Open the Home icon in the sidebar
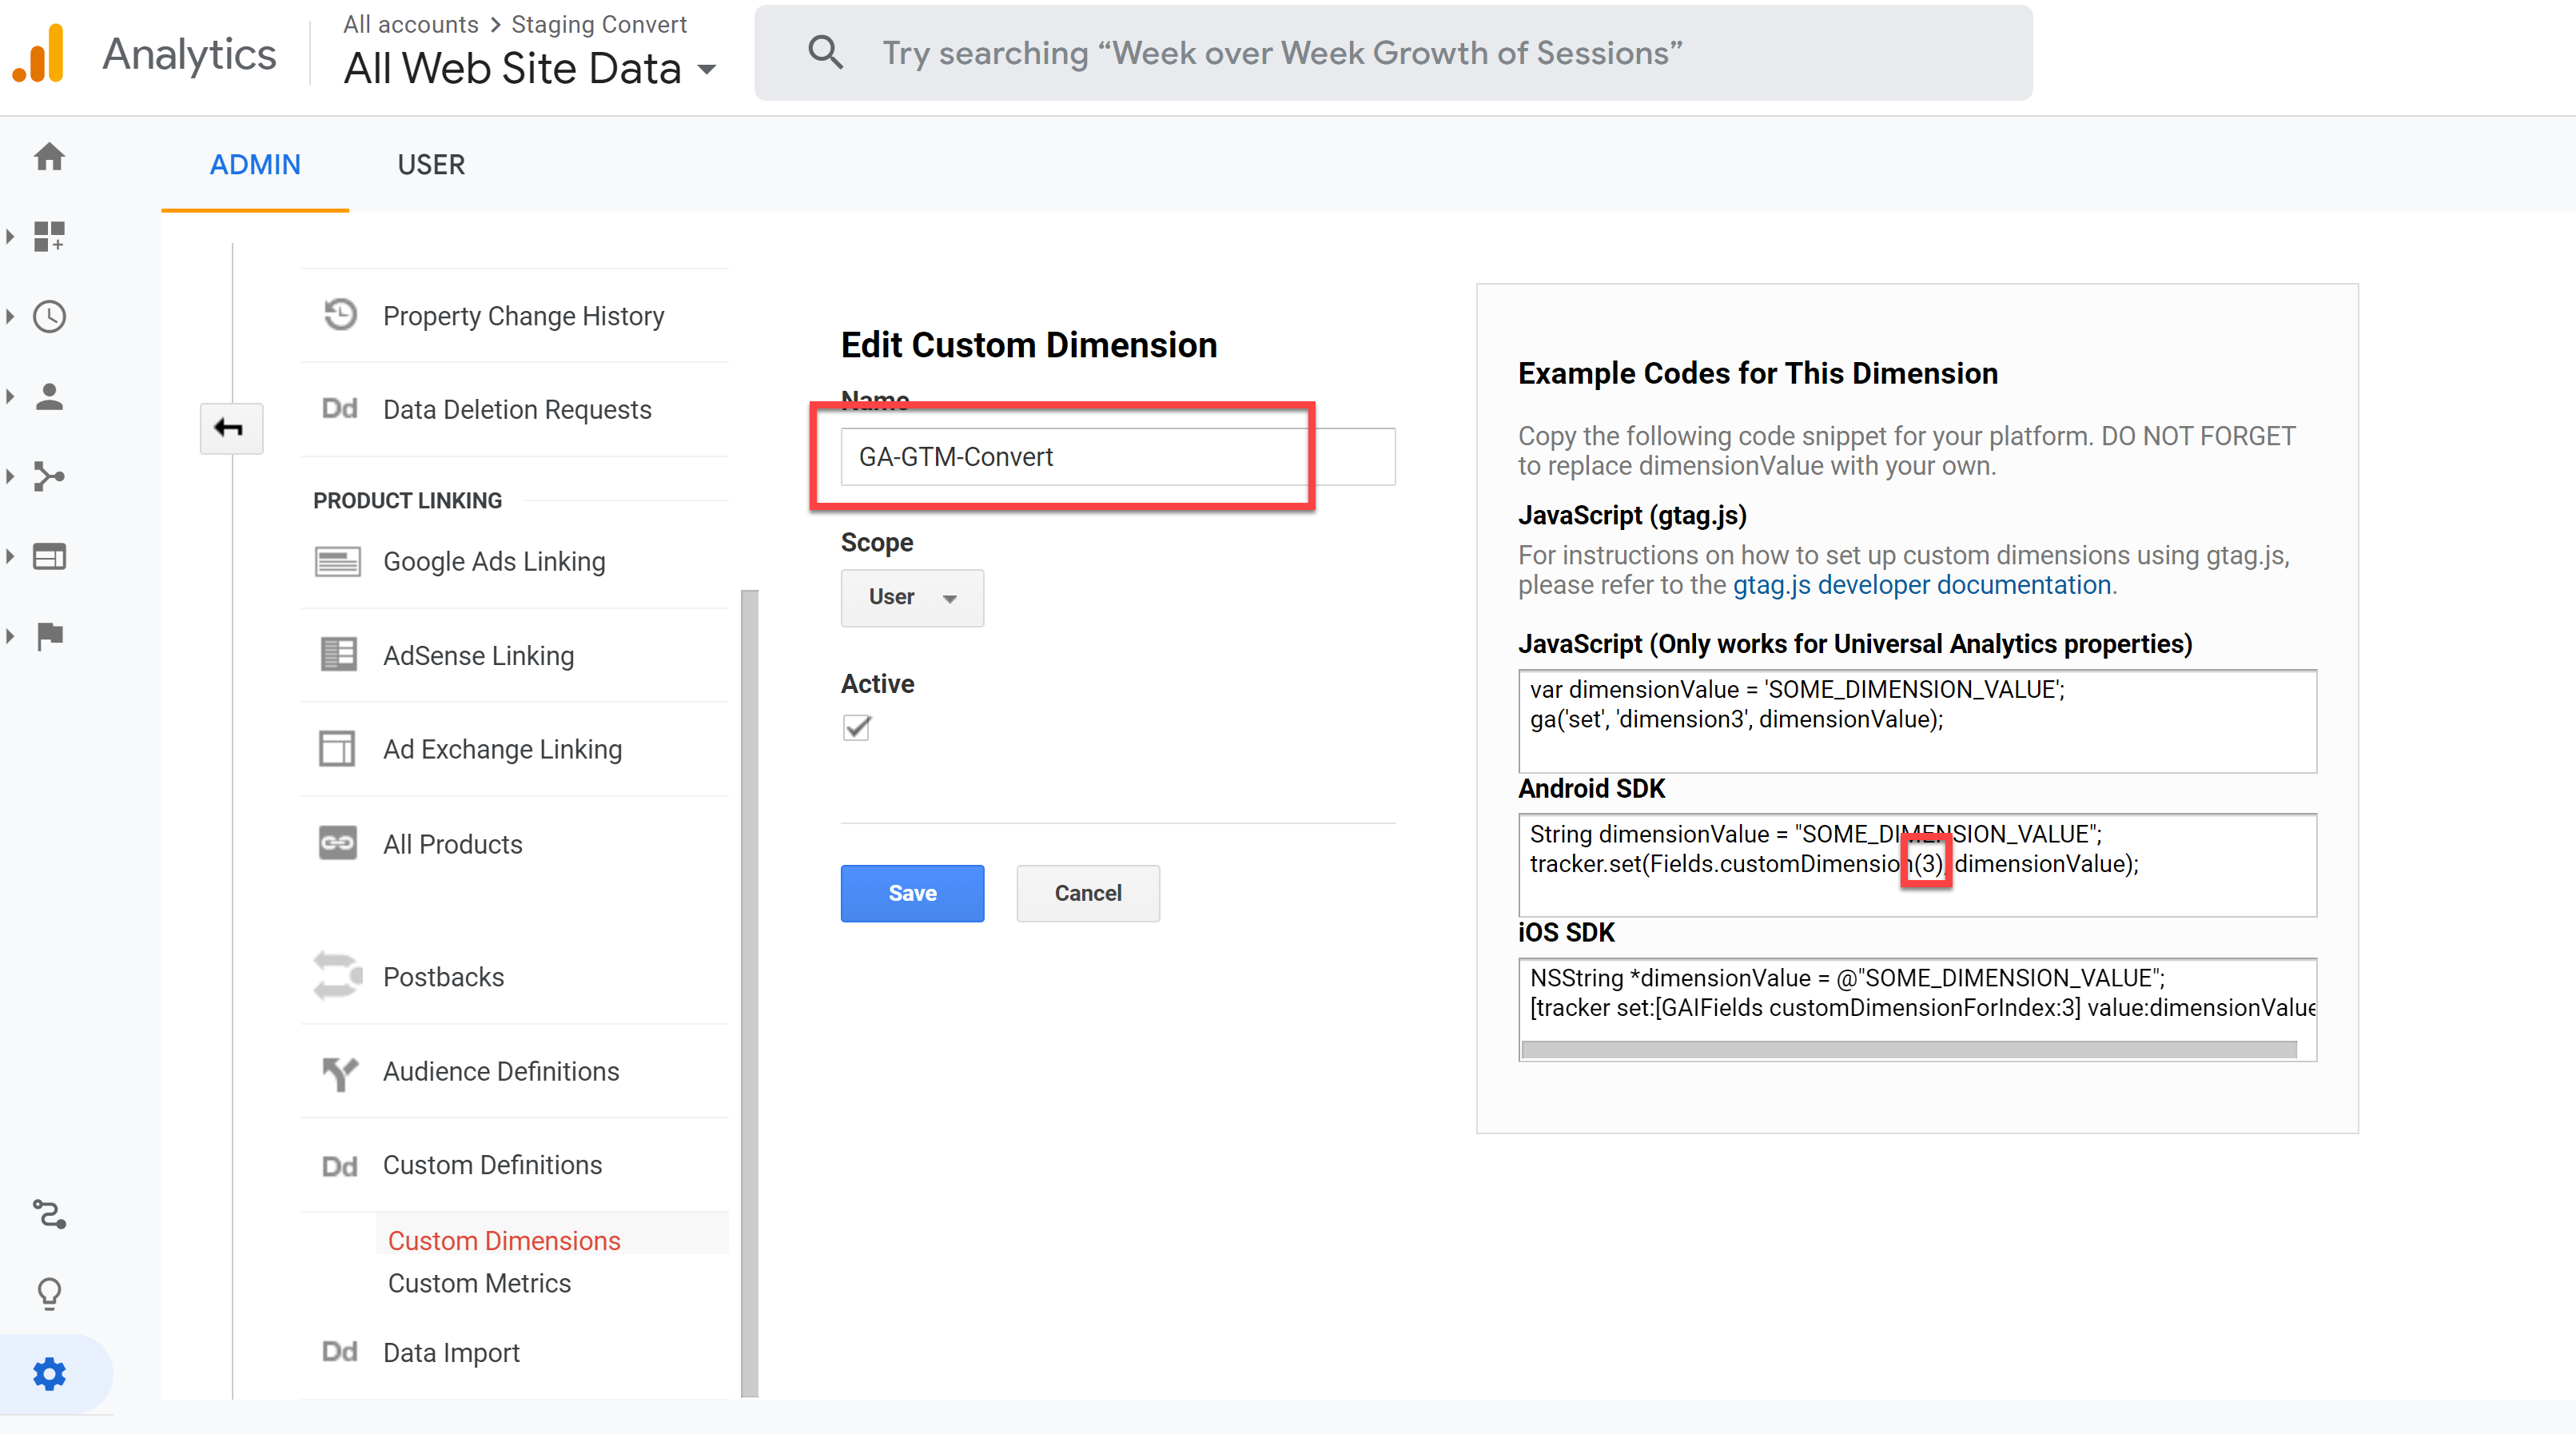This screenshot has height=1434, width=2576. [x=49, y=158]
